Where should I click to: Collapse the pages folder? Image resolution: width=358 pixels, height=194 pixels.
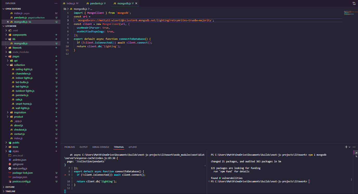[6, 56]
